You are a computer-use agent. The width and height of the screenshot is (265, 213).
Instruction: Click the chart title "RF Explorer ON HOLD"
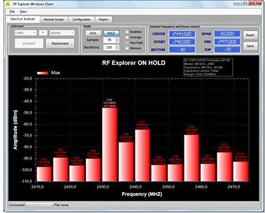pyautogui.click(x=134, y=63)
